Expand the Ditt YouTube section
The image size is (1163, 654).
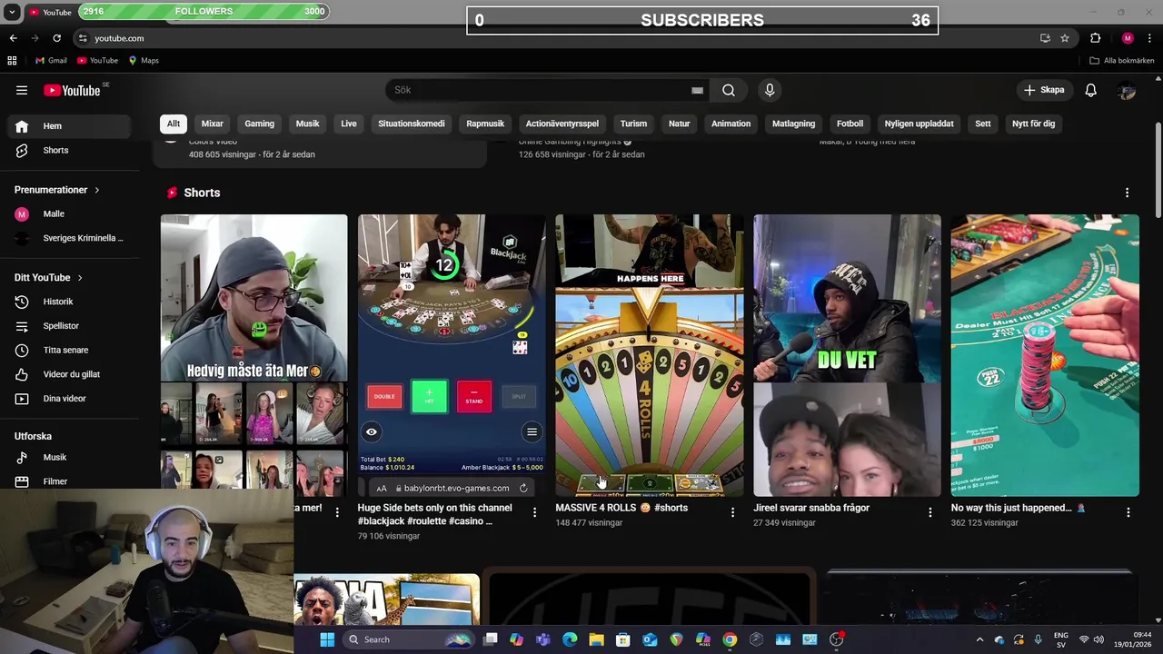[x=49, y=277]
